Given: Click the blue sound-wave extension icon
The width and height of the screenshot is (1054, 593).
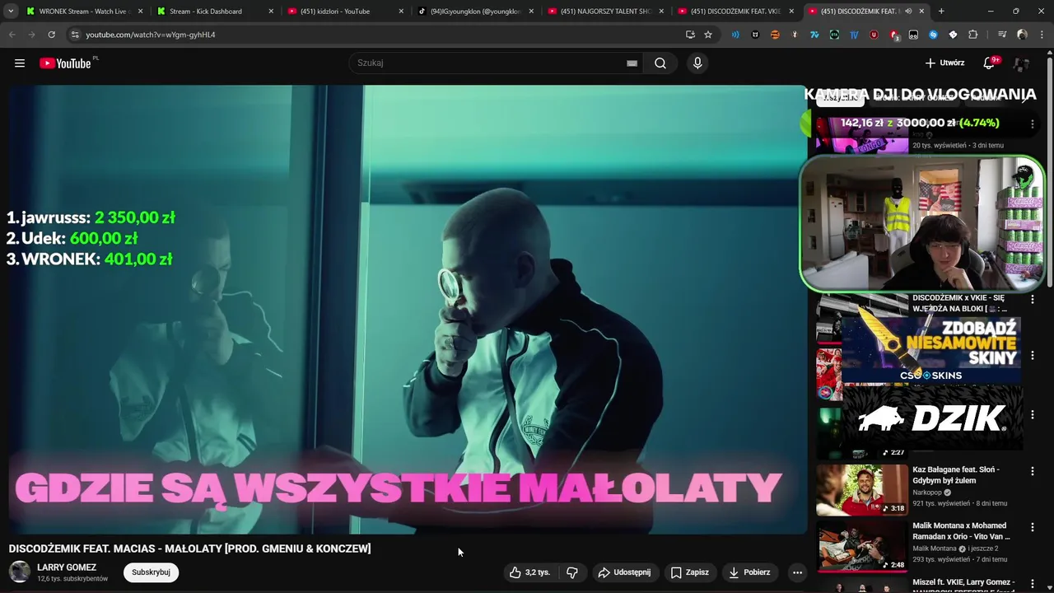Looking at the screenshot, I should 735,35.
